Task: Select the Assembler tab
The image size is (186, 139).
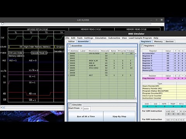Action: 83,41
